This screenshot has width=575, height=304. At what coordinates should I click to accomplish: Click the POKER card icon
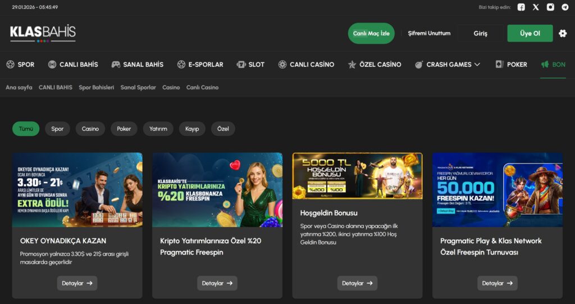[x=499, y=65]
